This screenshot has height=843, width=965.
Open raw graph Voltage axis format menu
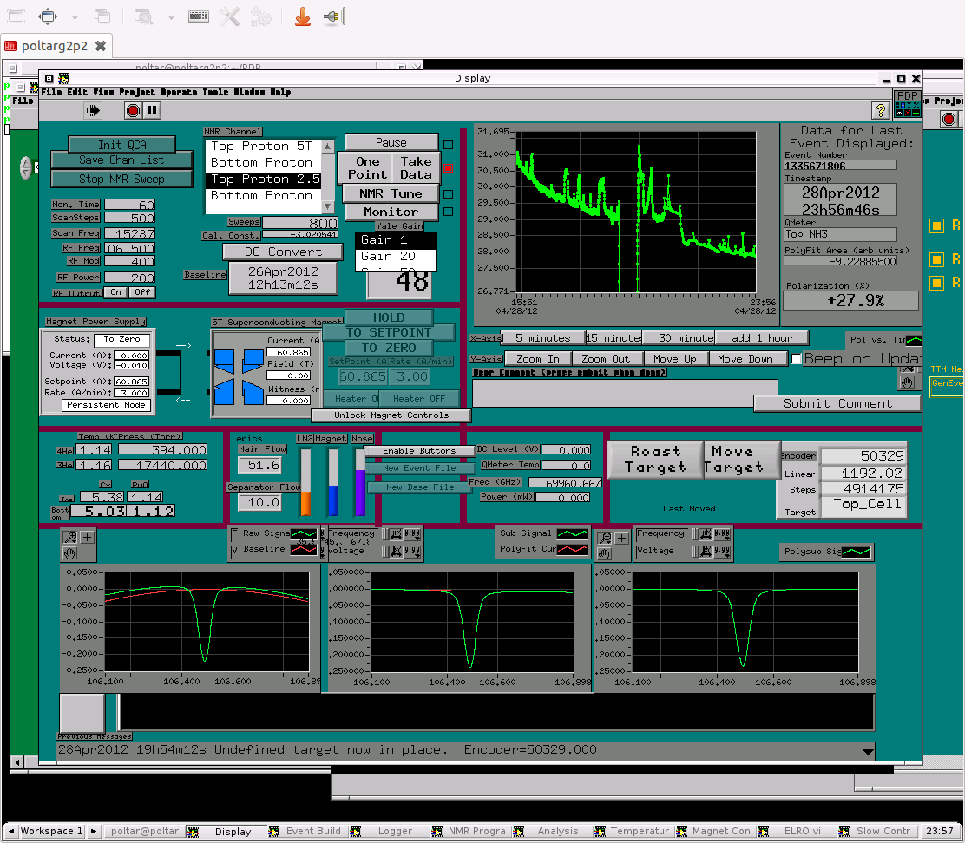[412, 551]
